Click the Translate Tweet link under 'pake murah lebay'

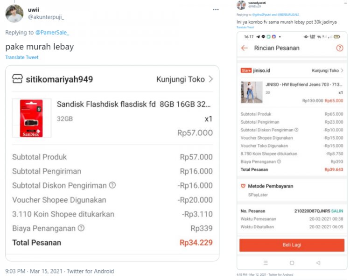(x=22, y=57)
